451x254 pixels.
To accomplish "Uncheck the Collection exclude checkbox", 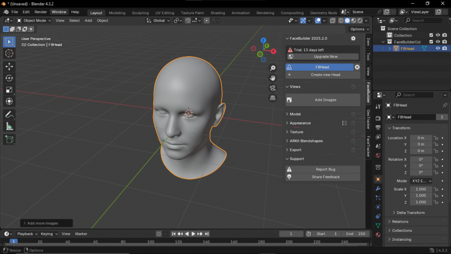I will click(431, 35).
